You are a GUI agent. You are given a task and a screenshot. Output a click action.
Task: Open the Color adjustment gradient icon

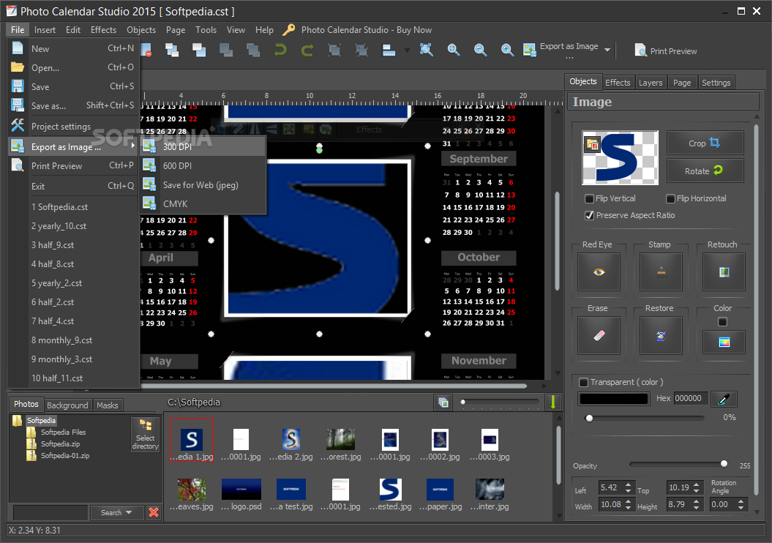[724, 342]
